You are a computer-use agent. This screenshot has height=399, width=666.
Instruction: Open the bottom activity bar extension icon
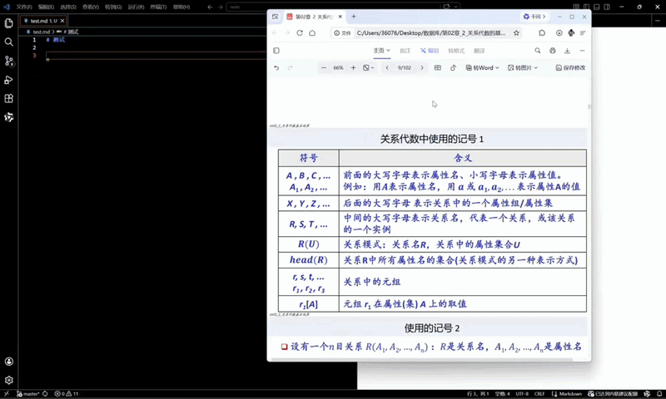pos(8,117)
